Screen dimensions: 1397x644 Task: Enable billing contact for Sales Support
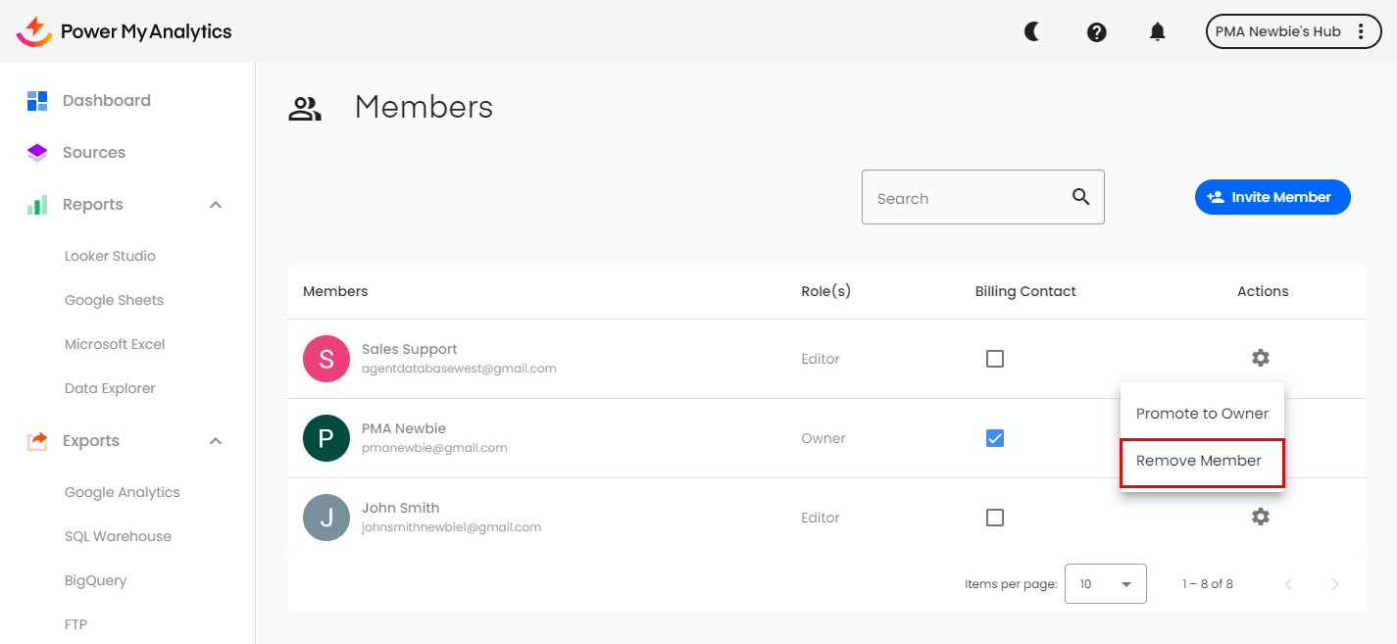click(994, 359)
